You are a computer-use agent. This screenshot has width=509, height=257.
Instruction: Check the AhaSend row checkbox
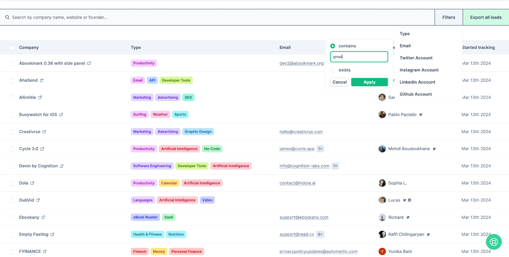pyautogui.click(x=12, y=81)
